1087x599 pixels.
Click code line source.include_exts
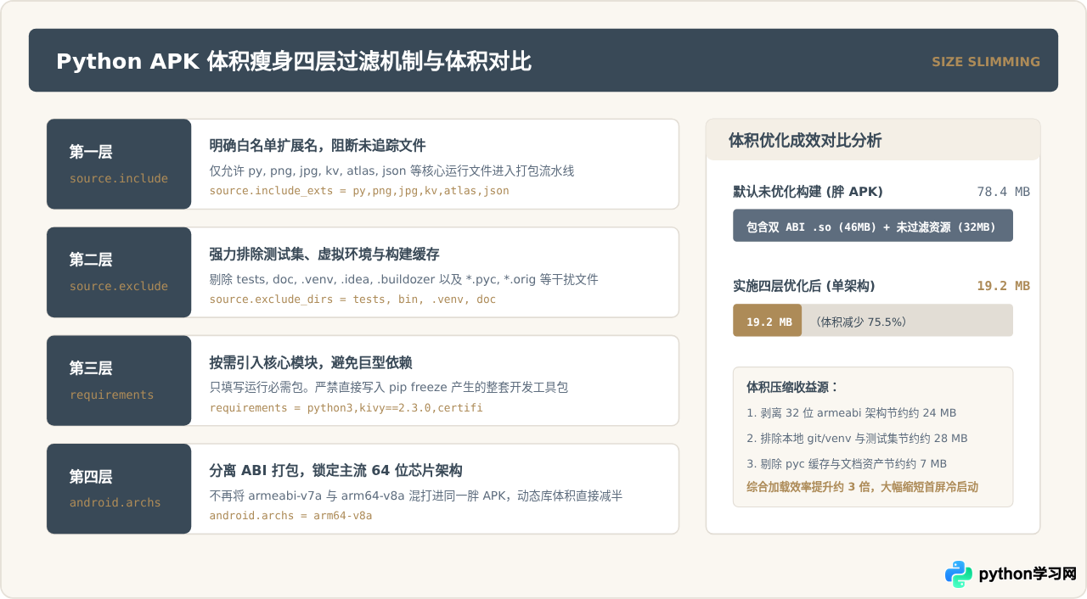(x=359, y=191)
